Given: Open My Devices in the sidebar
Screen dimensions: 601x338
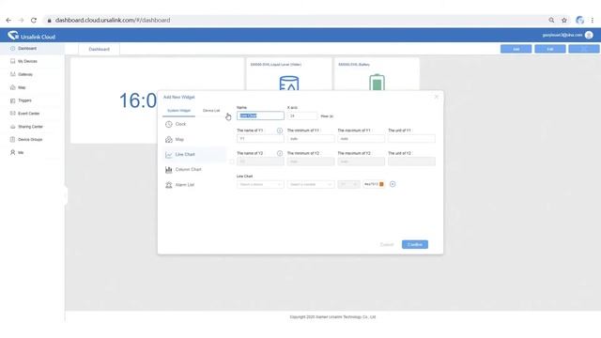Looking at the screenshot, I should click(x=27, y=61).
